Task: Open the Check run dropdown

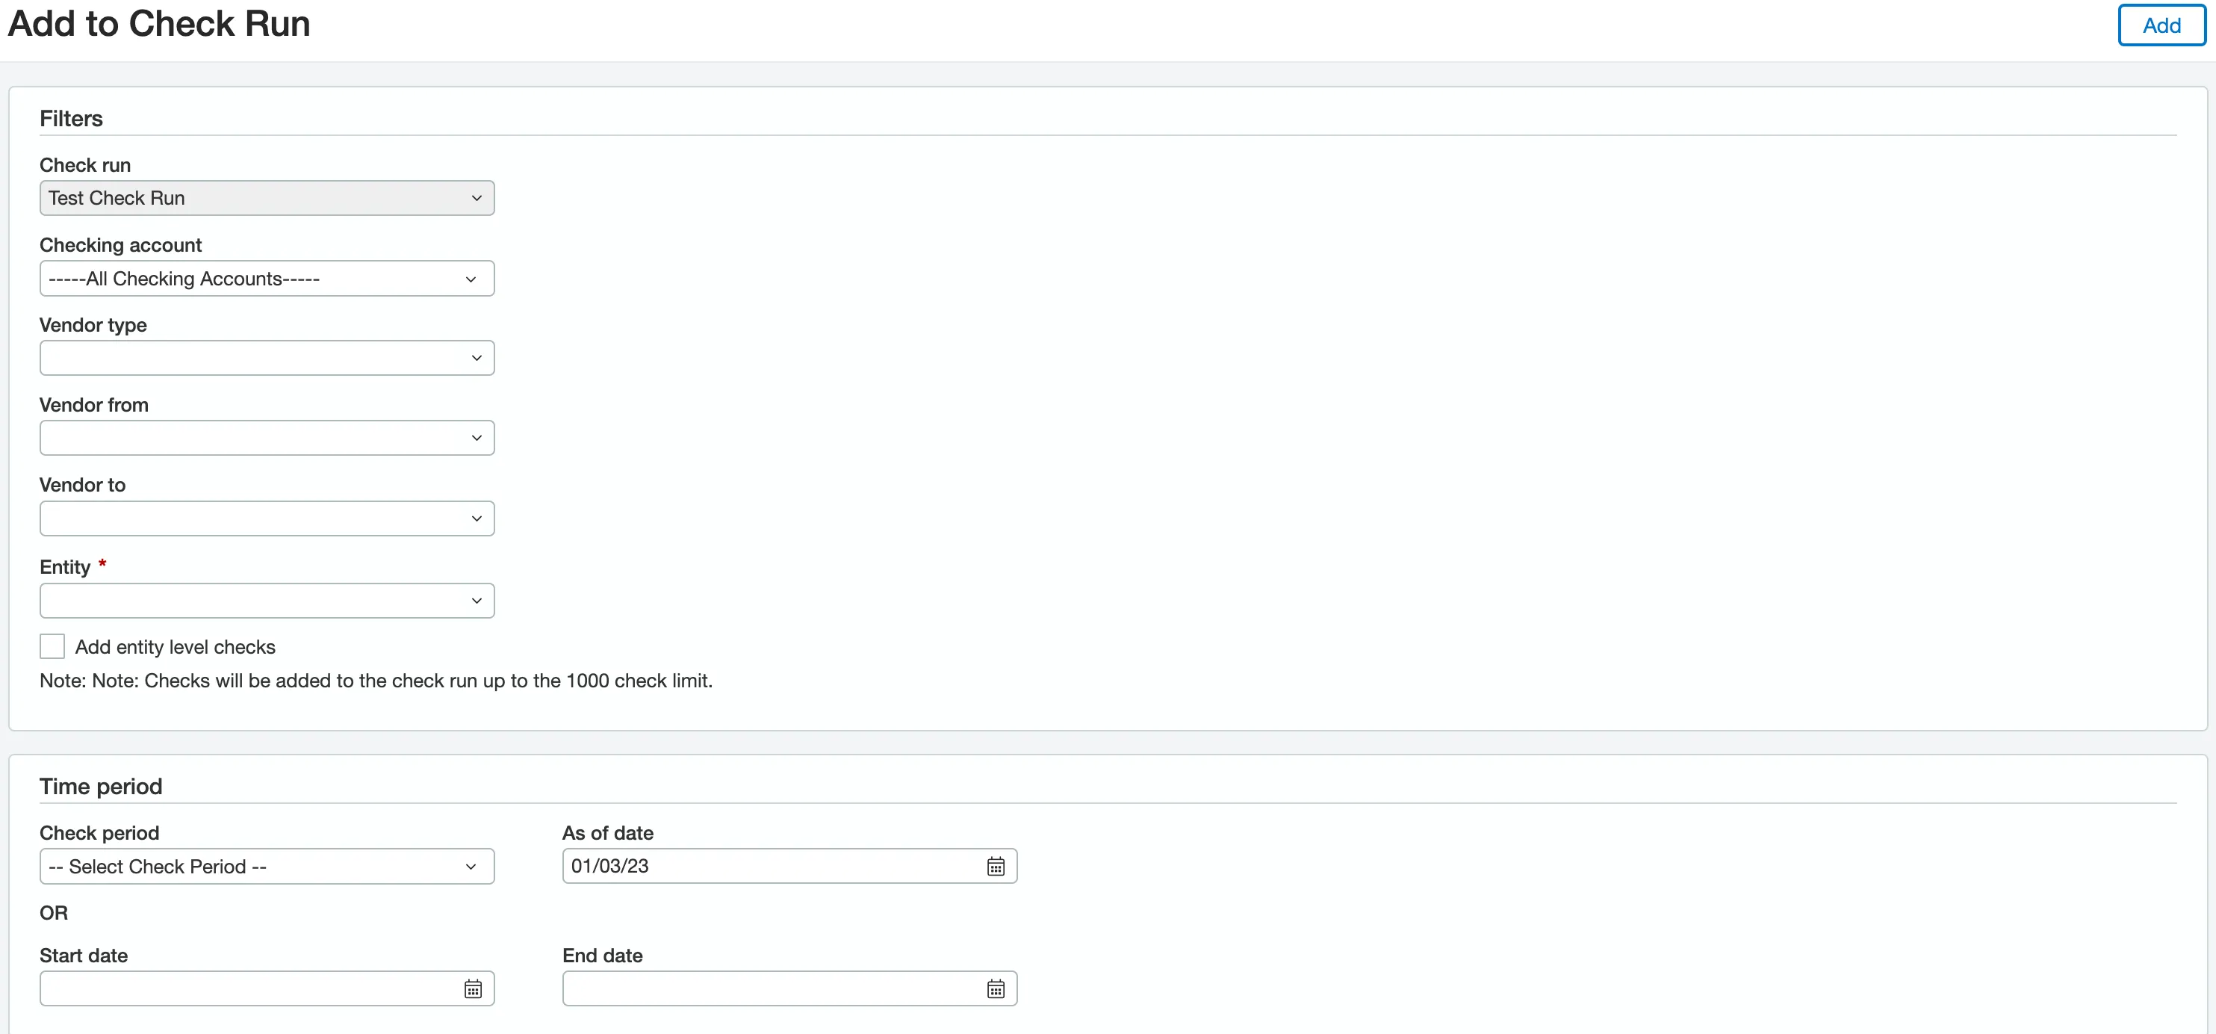Action: 267,198
